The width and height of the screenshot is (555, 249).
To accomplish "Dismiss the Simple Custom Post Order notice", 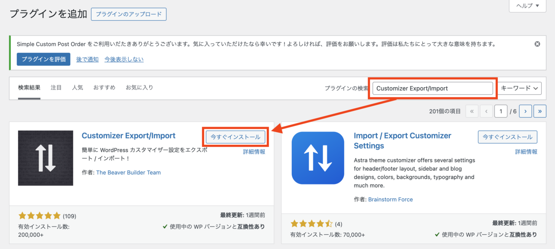I will point(537,44).
